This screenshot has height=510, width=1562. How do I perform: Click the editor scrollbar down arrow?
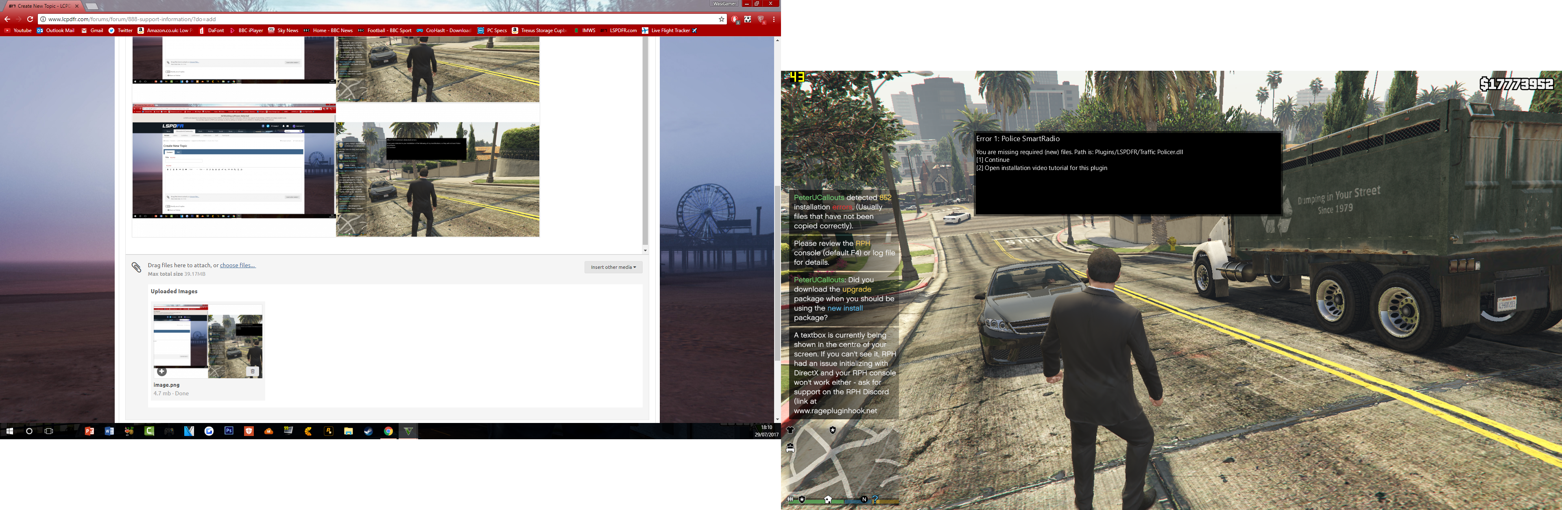point(645,250)
